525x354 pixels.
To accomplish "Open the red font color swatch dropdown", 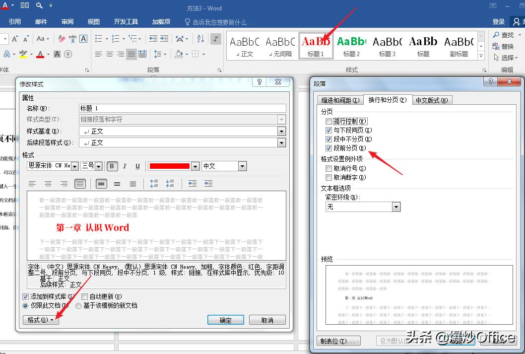I will (195, 165).
